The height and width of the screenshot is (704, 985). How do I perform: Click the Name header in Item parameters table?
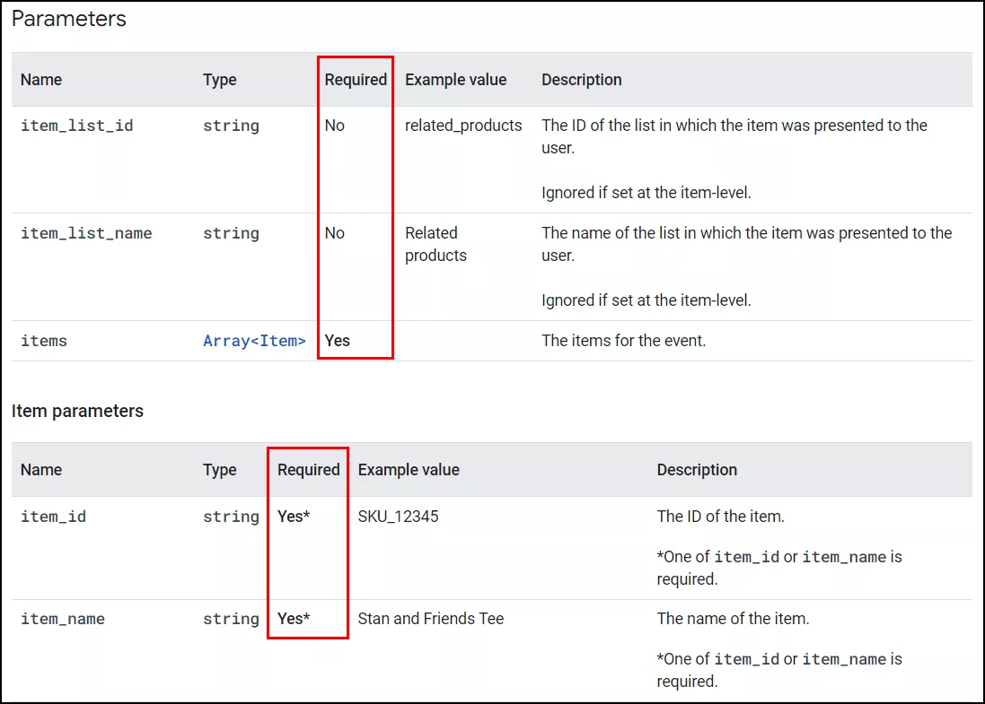pos(41,470)
